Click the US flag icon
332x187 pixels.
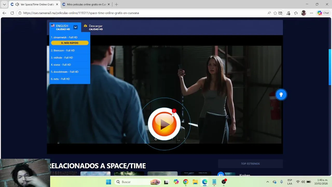(x=53, y=26)
